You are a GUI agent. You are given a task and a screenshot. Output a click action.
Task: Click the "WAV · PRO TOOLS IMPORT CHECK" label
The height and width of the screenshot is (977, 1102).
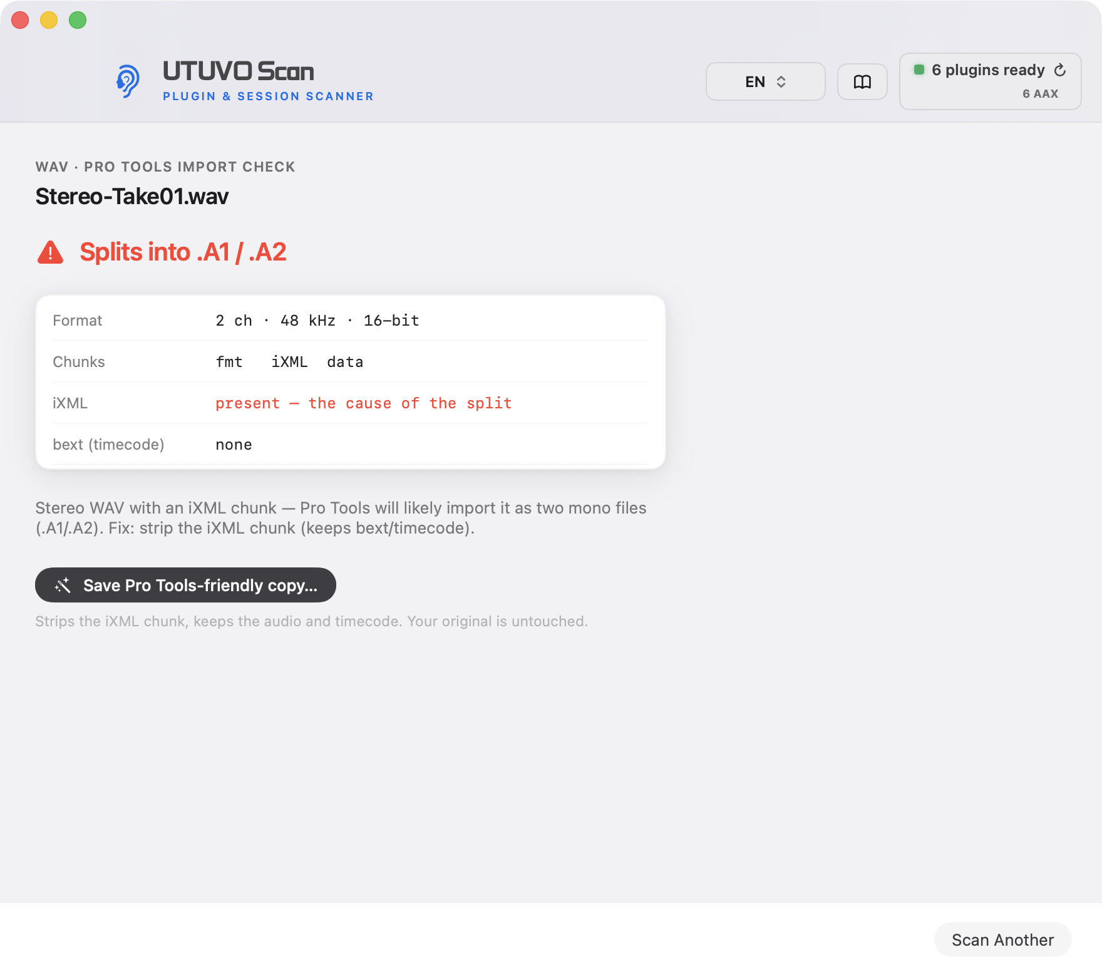165,167
